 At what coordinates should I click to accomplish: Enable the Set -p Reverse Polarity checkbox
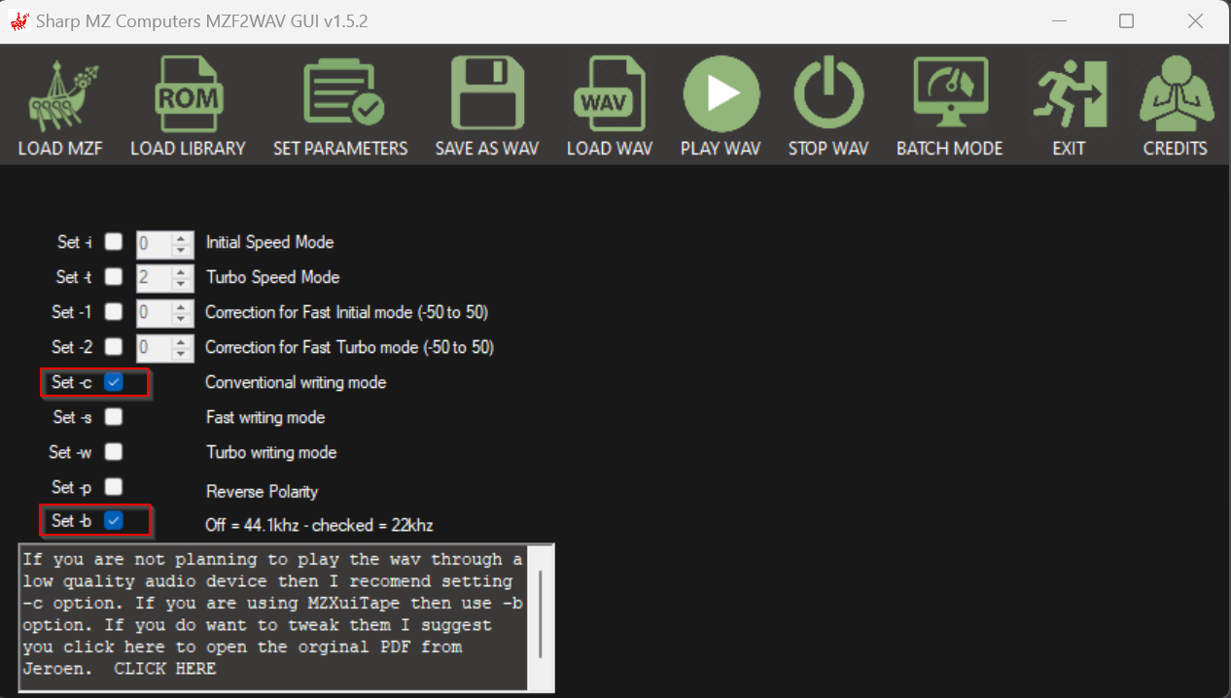point(114,487)
